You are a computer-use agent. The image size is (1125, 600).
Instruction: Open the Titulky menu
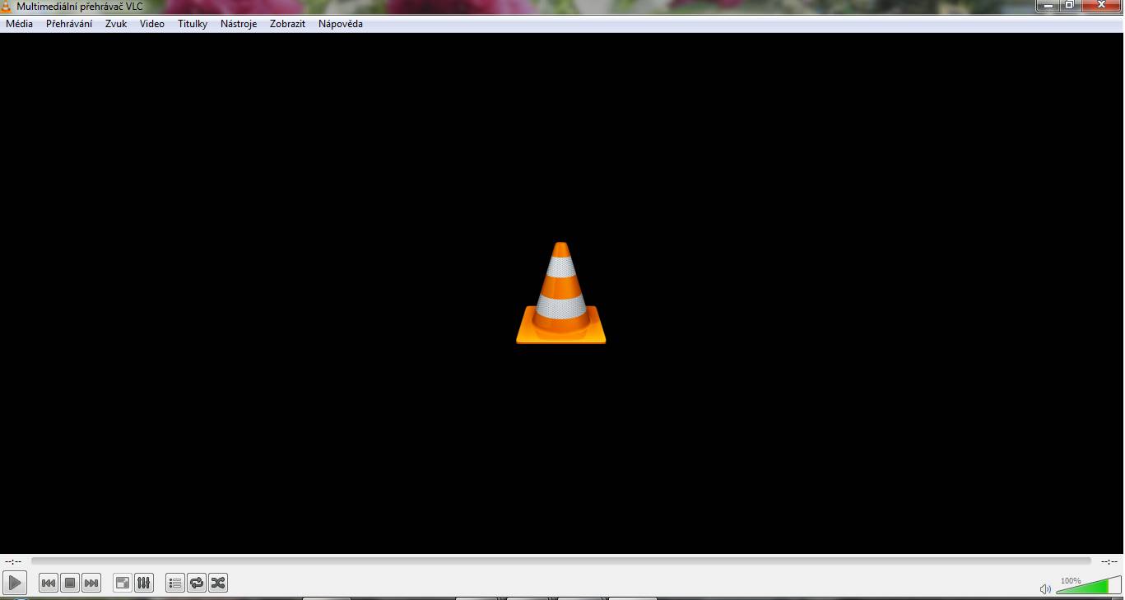(x=193, y=24)
